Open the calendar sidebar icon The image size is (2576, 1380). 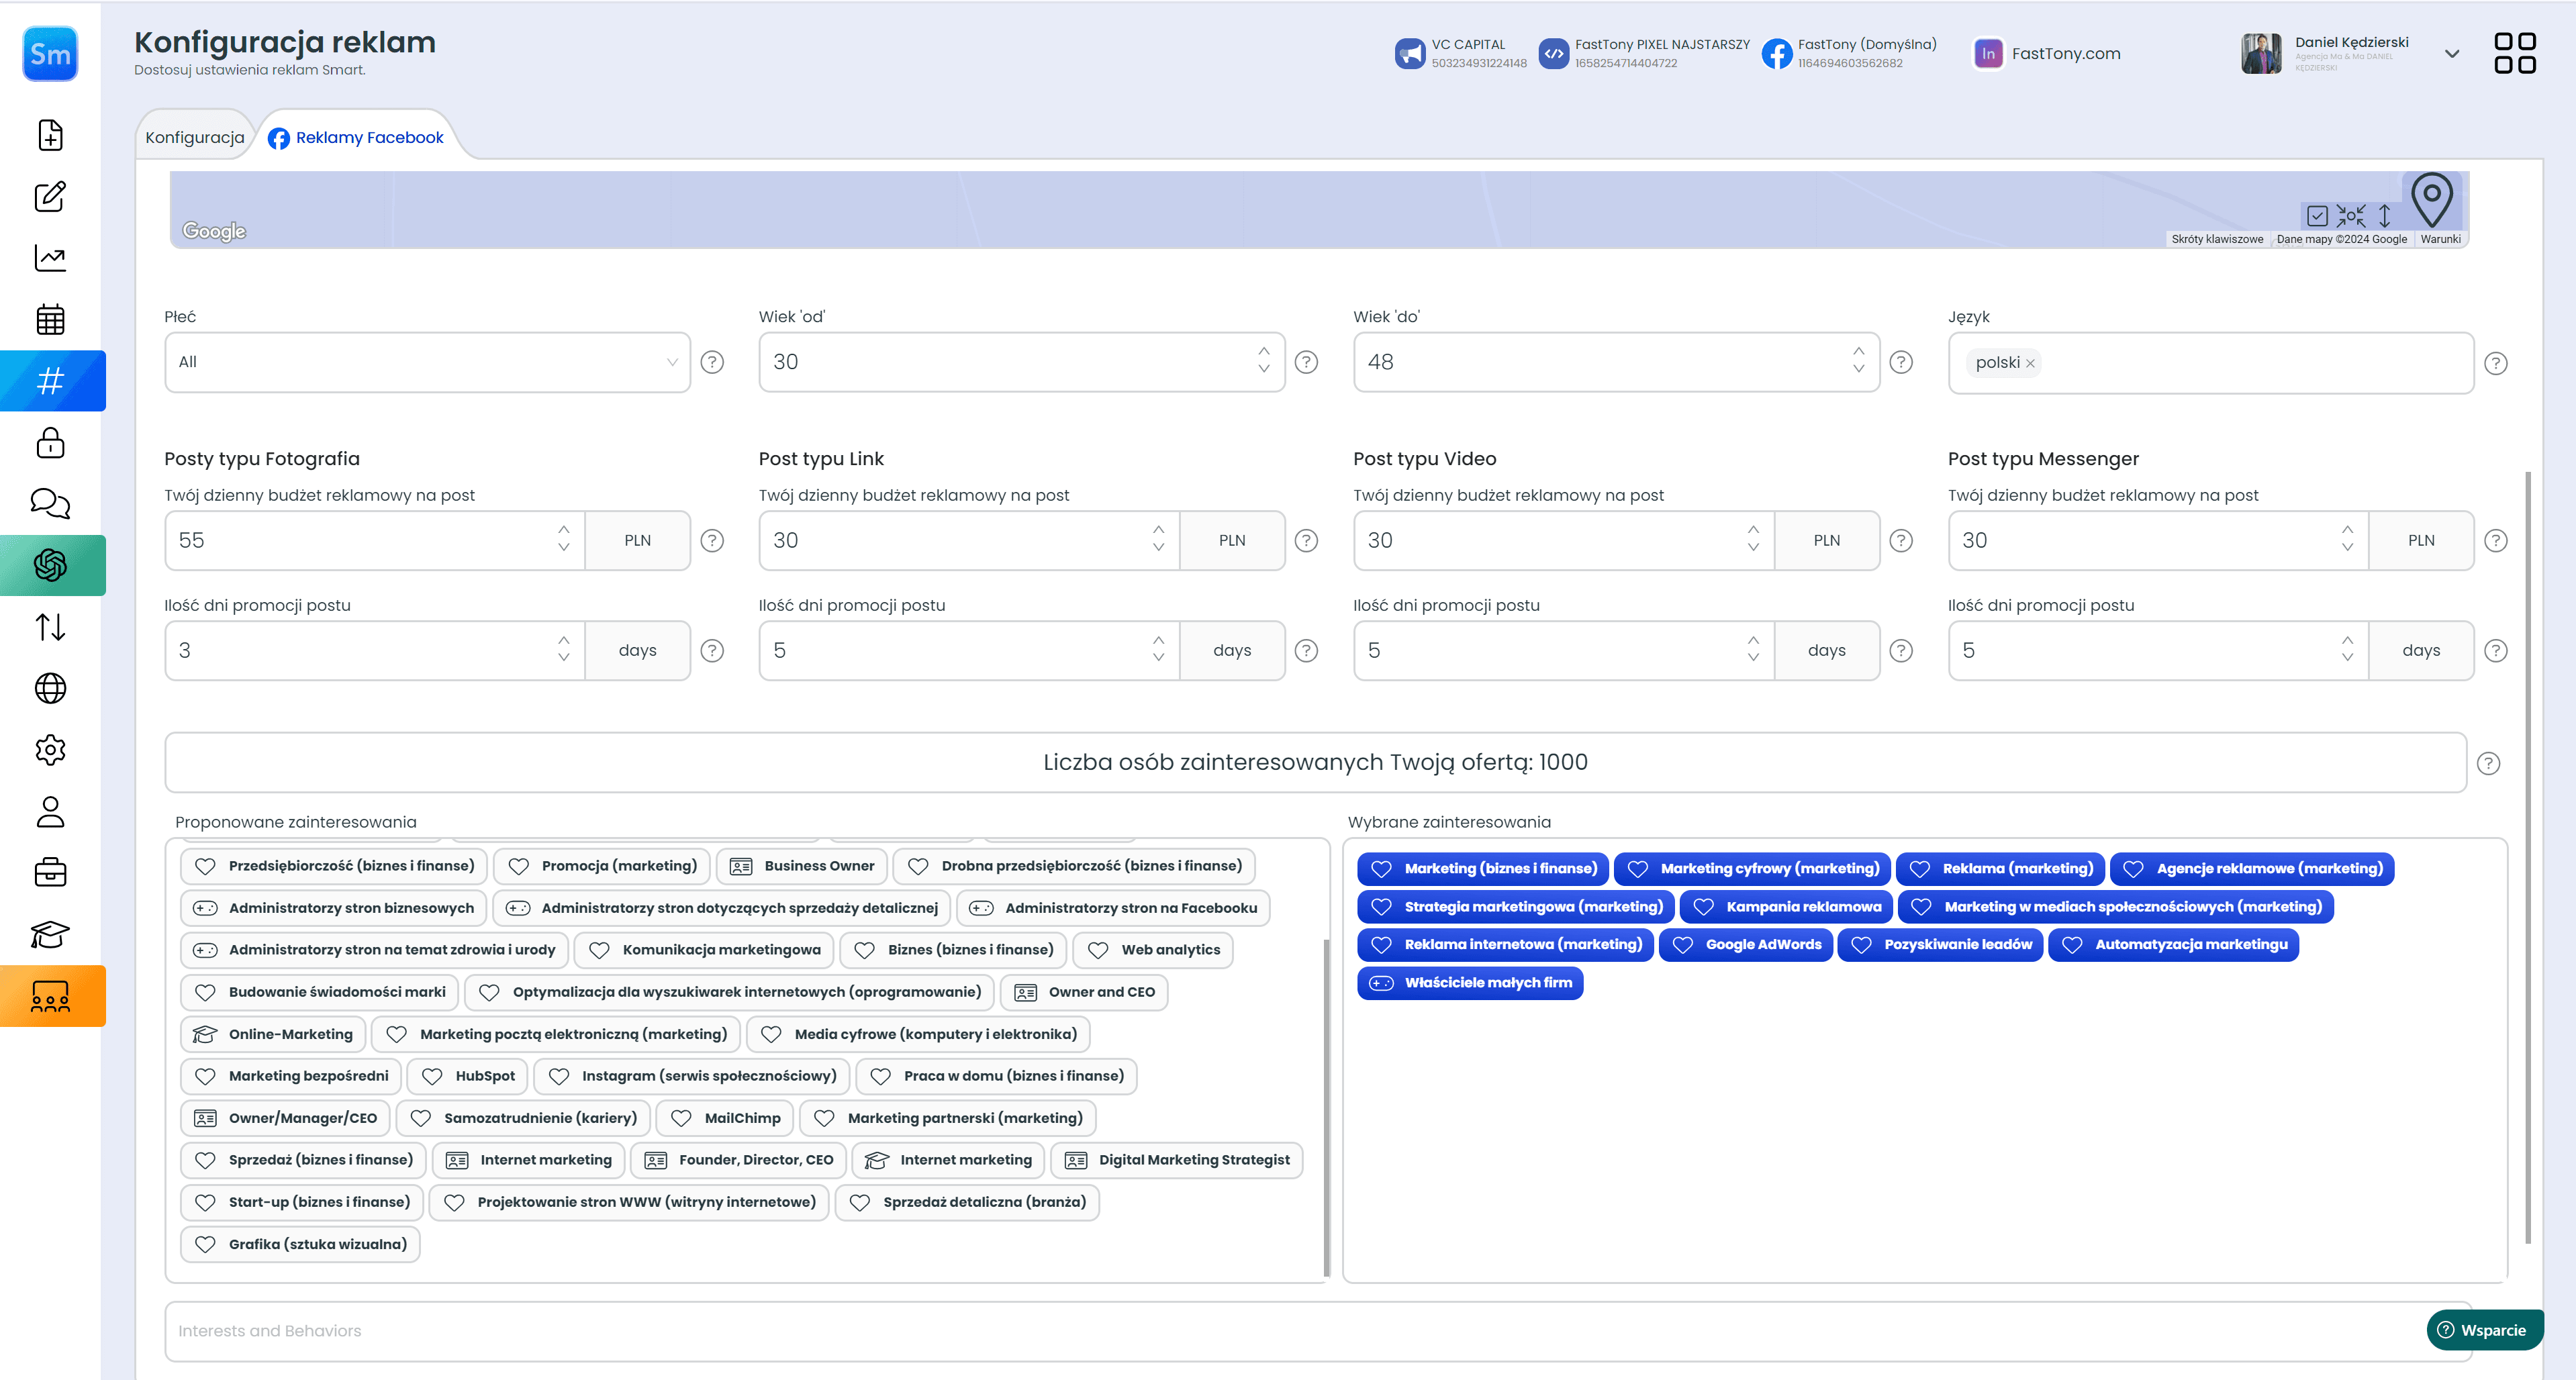(x=51, y=320)
